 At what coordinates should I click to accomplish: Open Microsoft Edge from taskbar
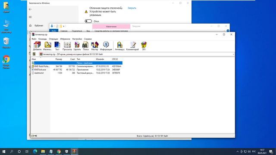point(35,152)
